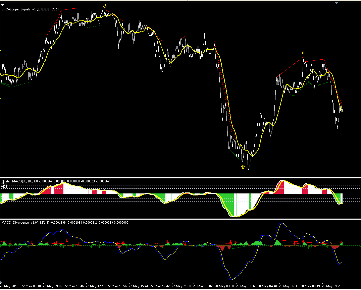The width and height of the screenshot is (361, 290).
Task: Click the 27 May 13:56 time label
Action: tap(117, 286)
